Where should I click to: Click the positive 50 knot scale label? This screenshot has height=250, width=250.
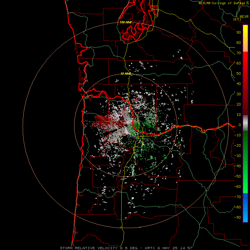239,74
